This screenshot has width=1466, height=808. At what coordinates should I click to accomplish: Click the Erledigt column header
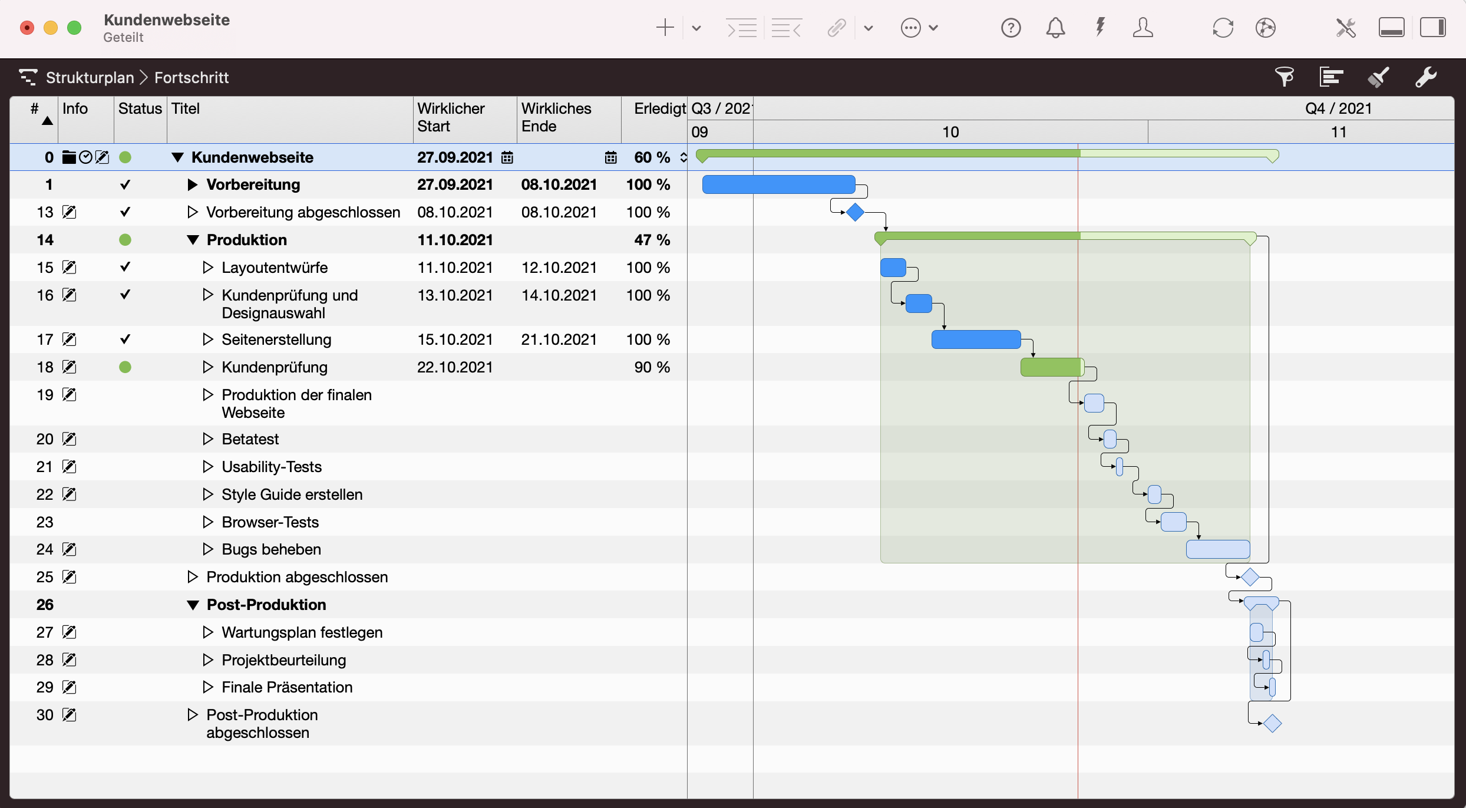(x=659, y=109)
